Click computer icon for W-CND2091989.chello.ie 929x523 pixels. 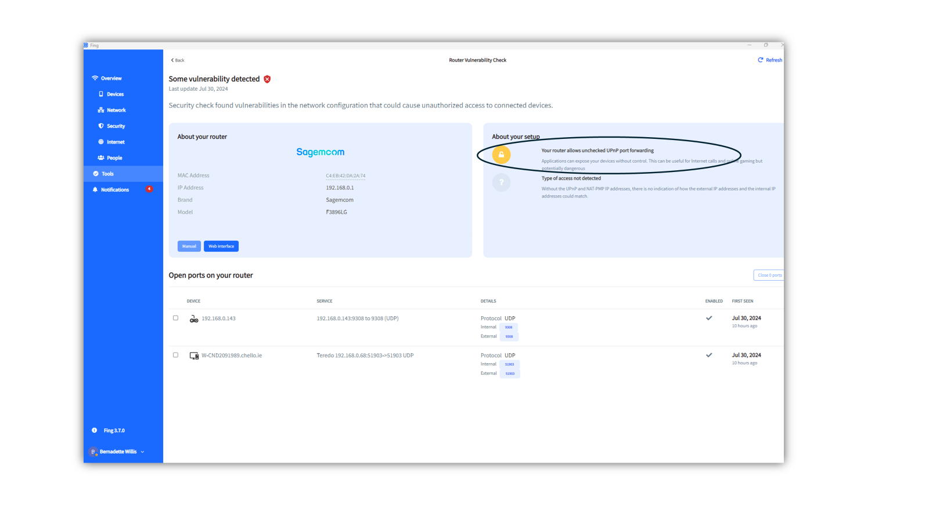[x=194, y=356]
